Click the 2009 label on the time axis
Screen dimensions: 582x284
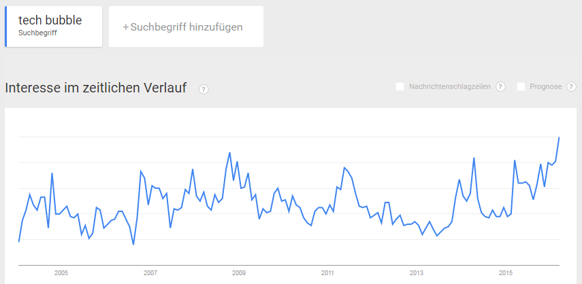(x=239, y=273)
